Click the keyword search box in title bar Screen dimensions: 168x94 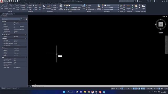[x=126, y=1]
